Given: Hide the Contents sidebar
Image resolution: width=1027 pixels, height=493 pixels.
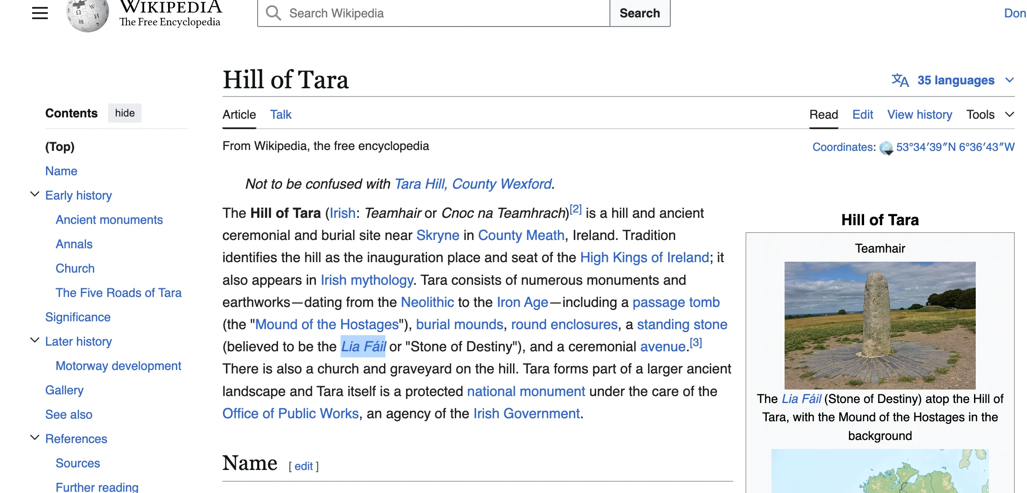Looking at the screenshot, I should [x=125, y=113].
